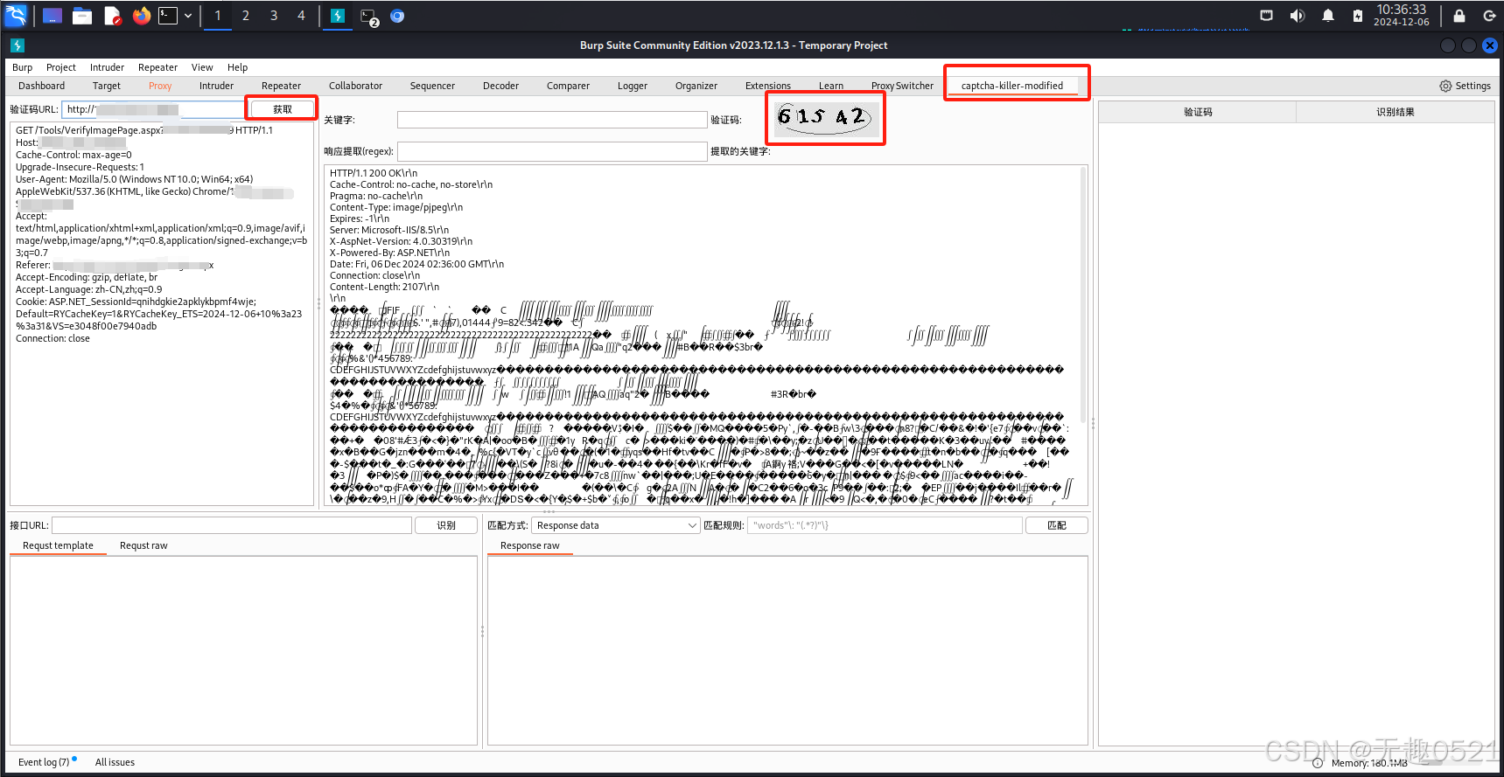Click the 匹配 button
Screen dimensions: 1504x777
point(1057,525)
